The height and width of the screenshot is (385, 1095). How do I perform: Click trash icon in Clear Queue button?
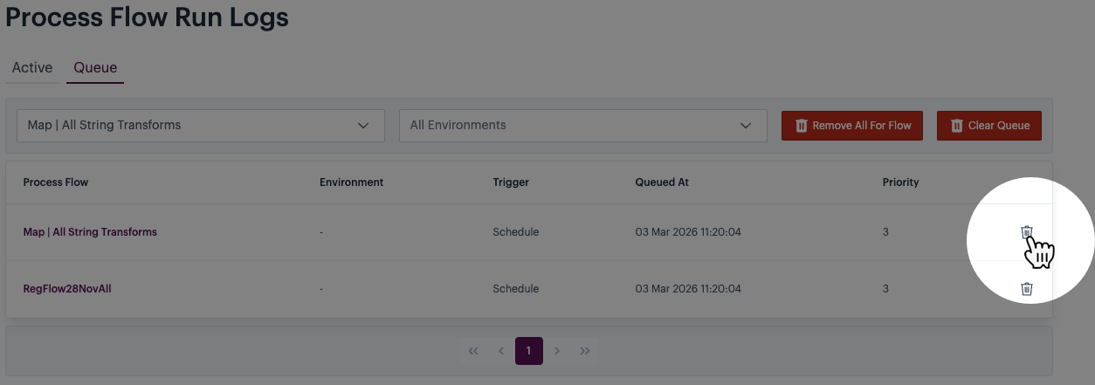tap(956, 126)
